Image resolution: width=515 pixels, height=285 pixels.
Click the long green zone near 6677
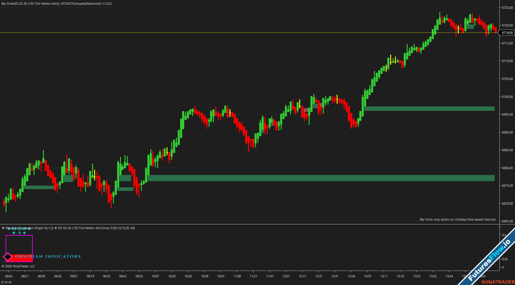[x=321, y=178]
